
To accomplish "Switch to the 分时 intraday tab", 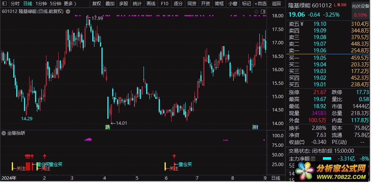I will click(x=15, y=4).
